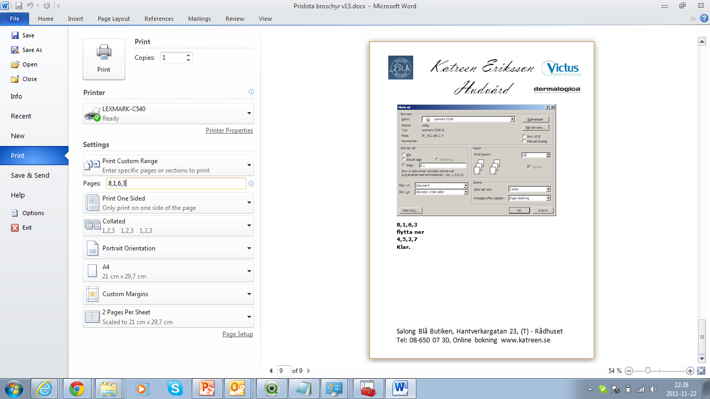Click the Undo icon in Quick Access Toolbar
710x399 pixels.
(31, 6)
